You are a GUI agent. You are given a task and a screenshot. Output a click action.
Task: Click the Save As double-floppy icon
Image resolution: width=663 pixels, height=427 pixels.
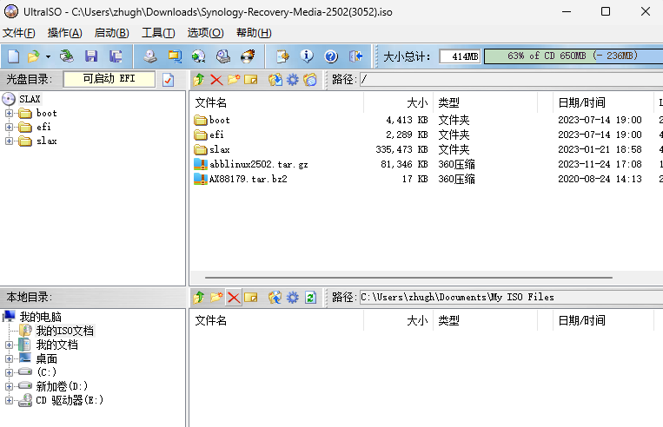point(116,56)
